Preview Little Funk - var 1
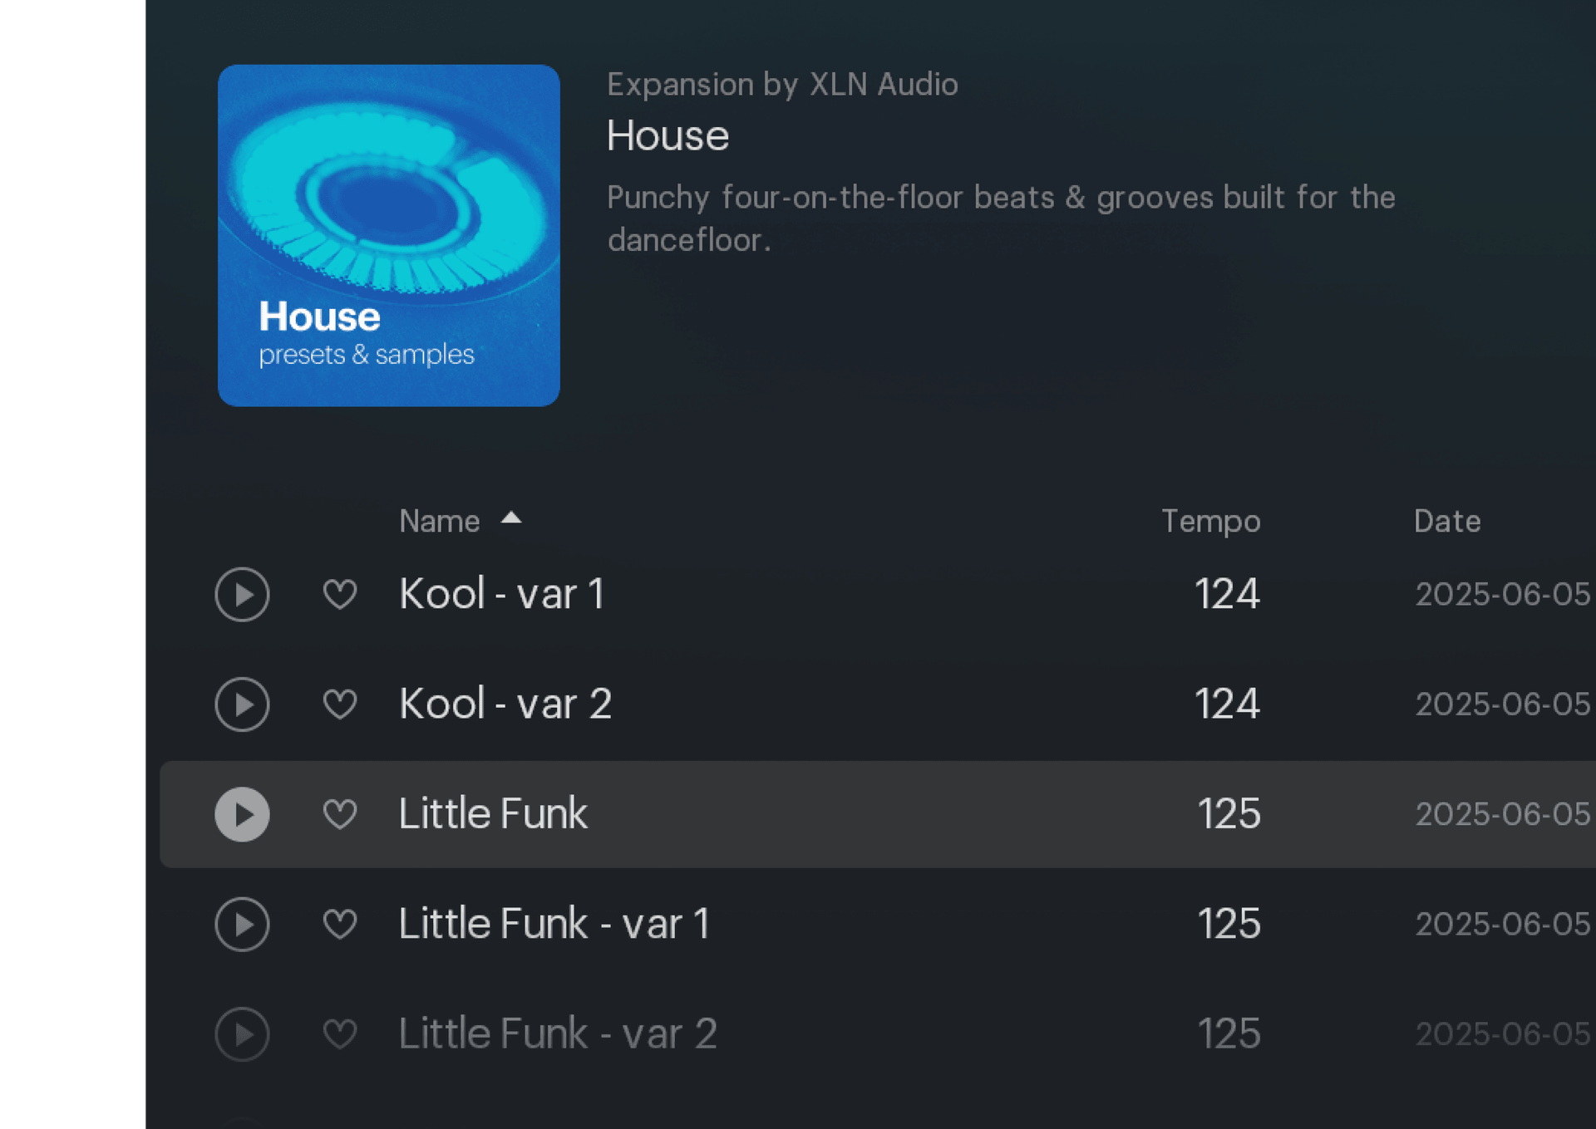The image size is (1596, 1129). (x=242, y=924)
